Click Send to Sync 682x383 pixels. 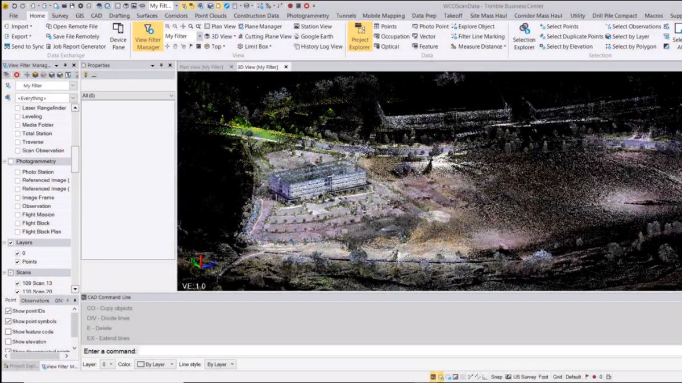[x=23, y=47]
